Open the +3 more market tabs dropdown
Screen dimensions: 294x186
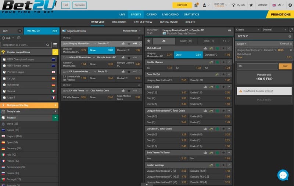tap(226, 41)
